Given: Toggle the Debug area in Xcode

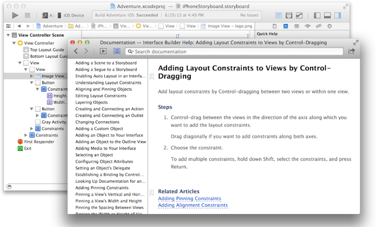Looking at the screenshot, I should click(327, 15).
